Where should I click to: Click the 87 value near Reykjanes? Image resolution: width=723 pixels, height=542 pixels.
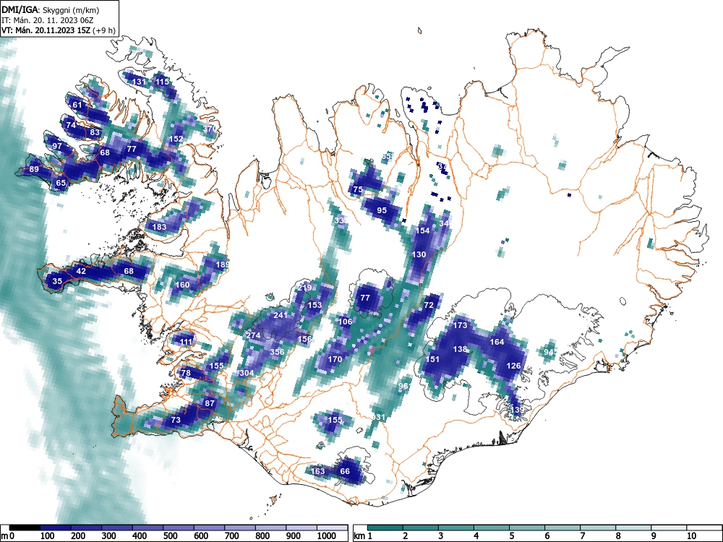click(x=210, y=403)
